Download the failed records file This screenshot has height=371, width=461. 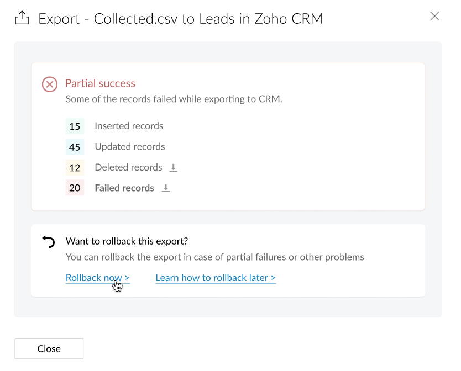(166, 188)
